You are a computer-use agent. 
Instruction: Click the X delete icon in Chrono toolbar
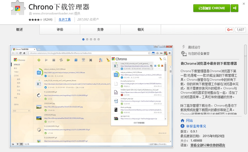point(91,60)
